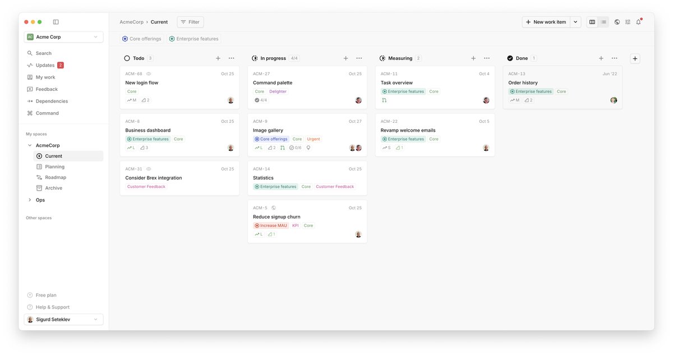Click the assignee avatar on Command palette
This screenshot has height=355, width=673.
coord(358,100)
